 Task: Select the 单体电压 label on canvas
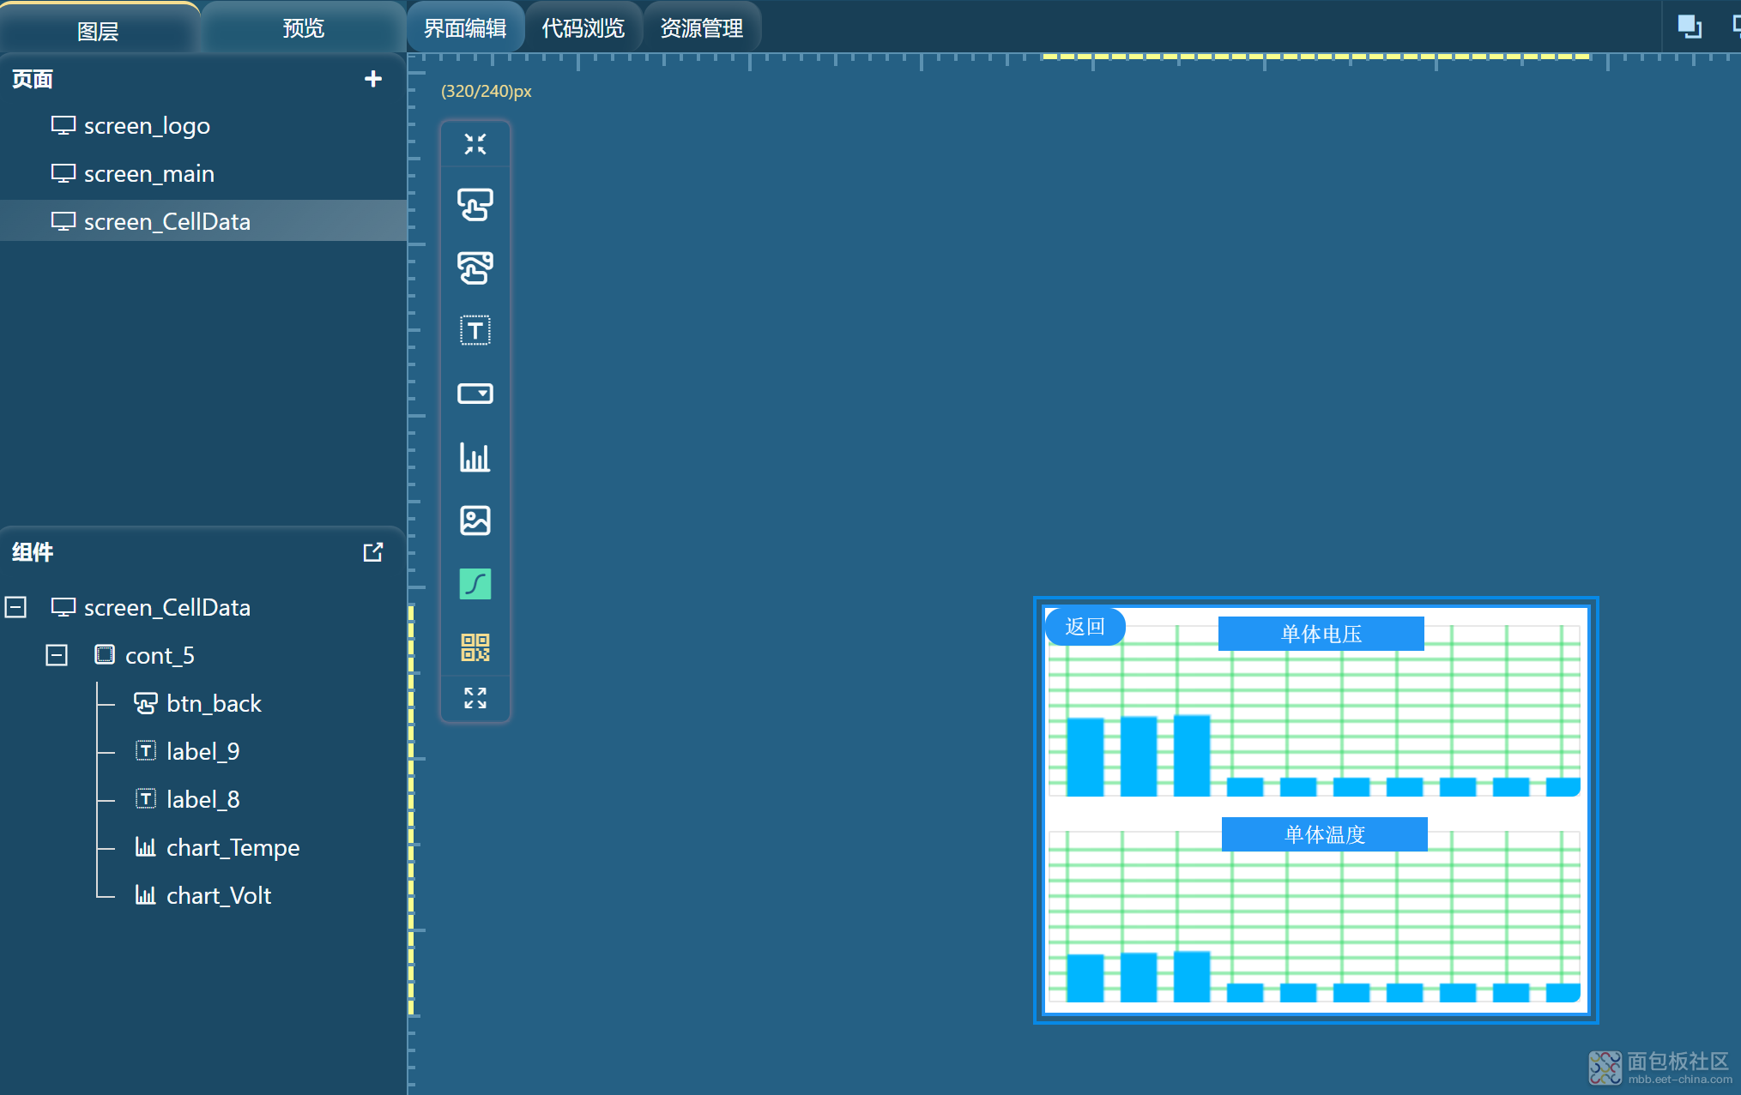[x=1321, y=634]
